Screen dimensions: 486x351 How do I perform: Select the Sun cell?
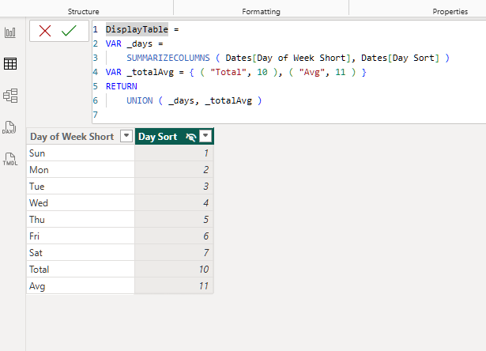[81, 153]
